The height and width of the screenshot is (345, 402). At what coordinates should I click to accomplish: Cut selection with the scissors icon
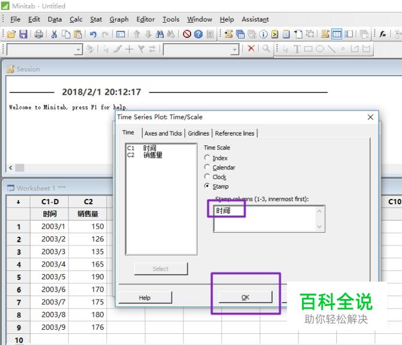tap(54, 34)
